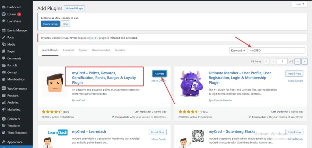
Task: Open myCred – Learndash title link
Action: point(89,131)
